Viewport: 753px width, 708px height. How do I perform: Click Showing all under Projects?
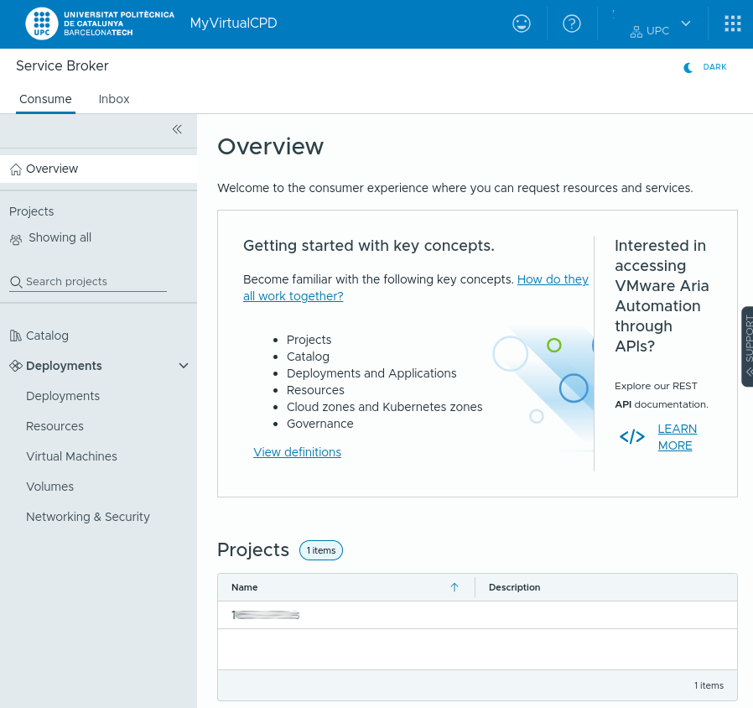point(59,237)
